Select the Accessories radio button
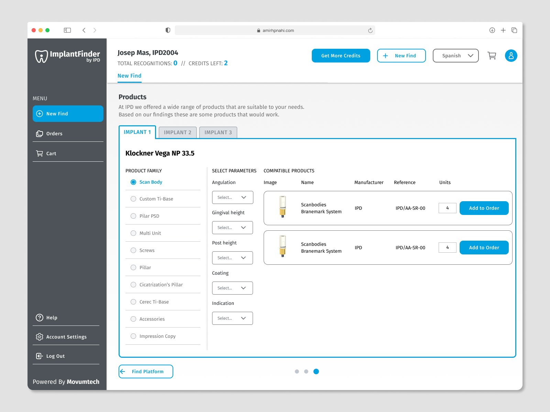550x412 pixels. 133,319
